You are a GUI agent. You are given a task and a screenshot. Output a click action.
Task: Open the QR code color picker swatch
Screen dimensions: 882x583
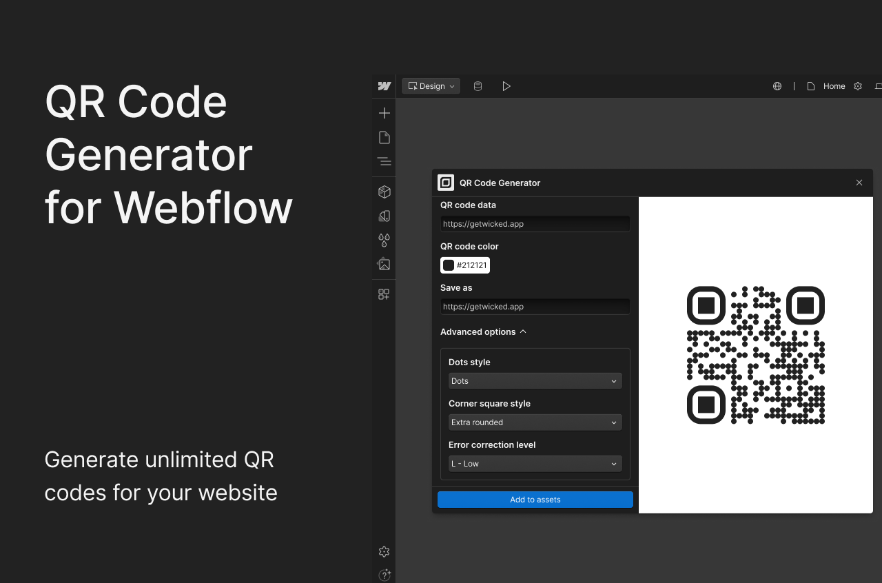tap(449, 265)
